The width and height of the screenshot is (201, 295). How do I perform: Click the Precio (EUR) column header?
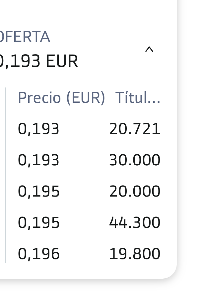click(x=61, y=98)
